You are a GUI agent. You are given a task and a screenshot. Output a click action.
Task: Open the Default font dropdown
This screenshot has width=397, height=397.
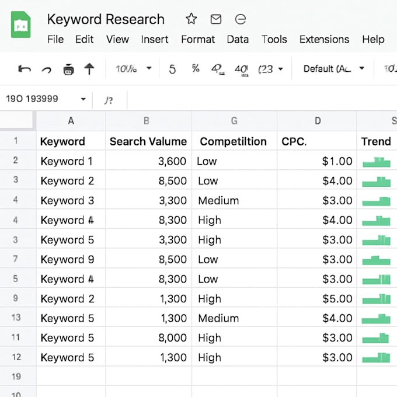334,69
